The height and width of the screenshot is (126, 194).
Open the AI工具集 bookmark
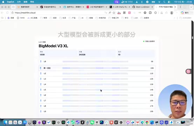tap(32, 18)
